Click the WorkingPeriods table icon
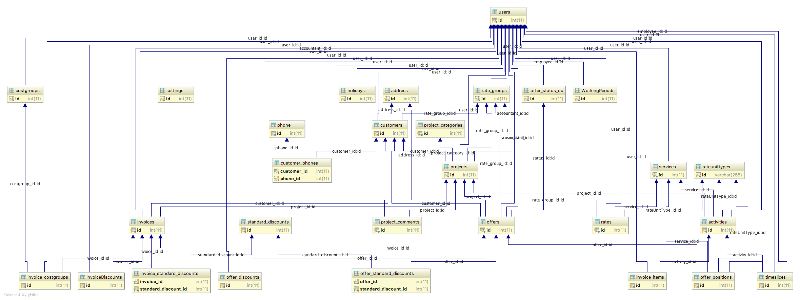The image size is (800, 300). click(578, 90)
